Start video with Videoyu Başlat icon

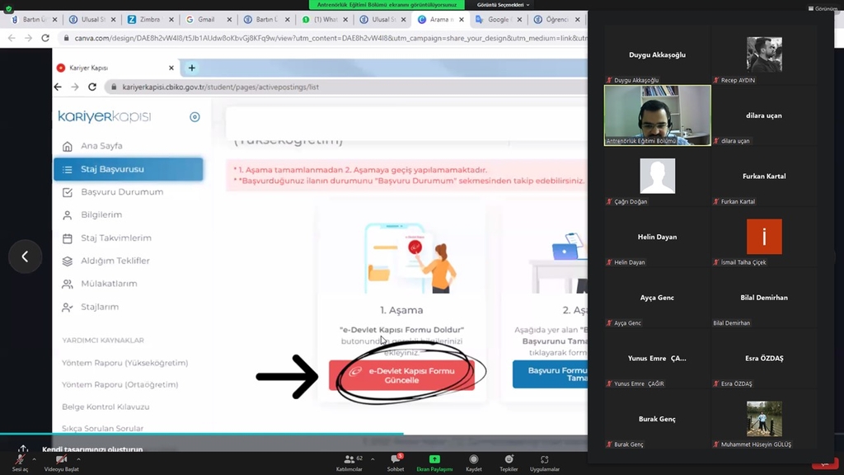(x=61, y=459)
